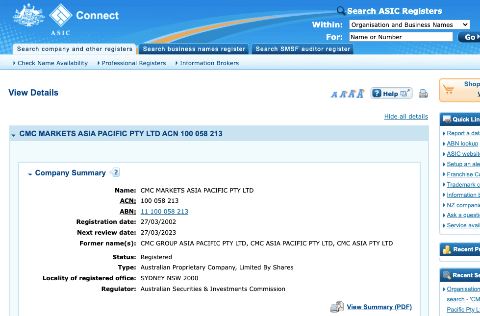Click the ASIC Connect logo
Viewport: 480px width, 316px height.
click(x=84, y=19)
